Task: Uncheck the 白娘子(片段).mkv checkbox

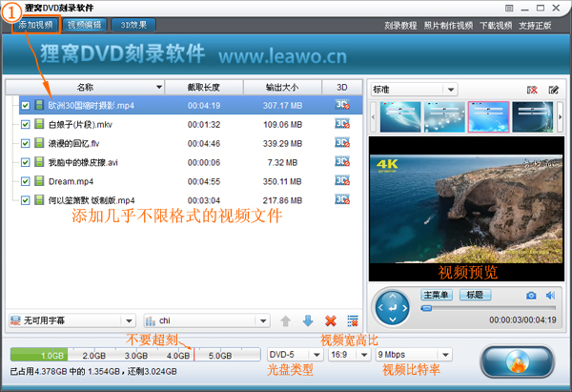Action: tap(25, 124)
